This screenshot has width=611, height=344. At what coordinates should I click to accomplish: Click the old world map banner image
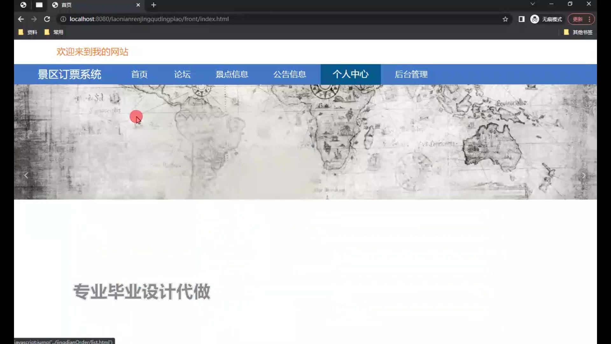pos(305,142)
